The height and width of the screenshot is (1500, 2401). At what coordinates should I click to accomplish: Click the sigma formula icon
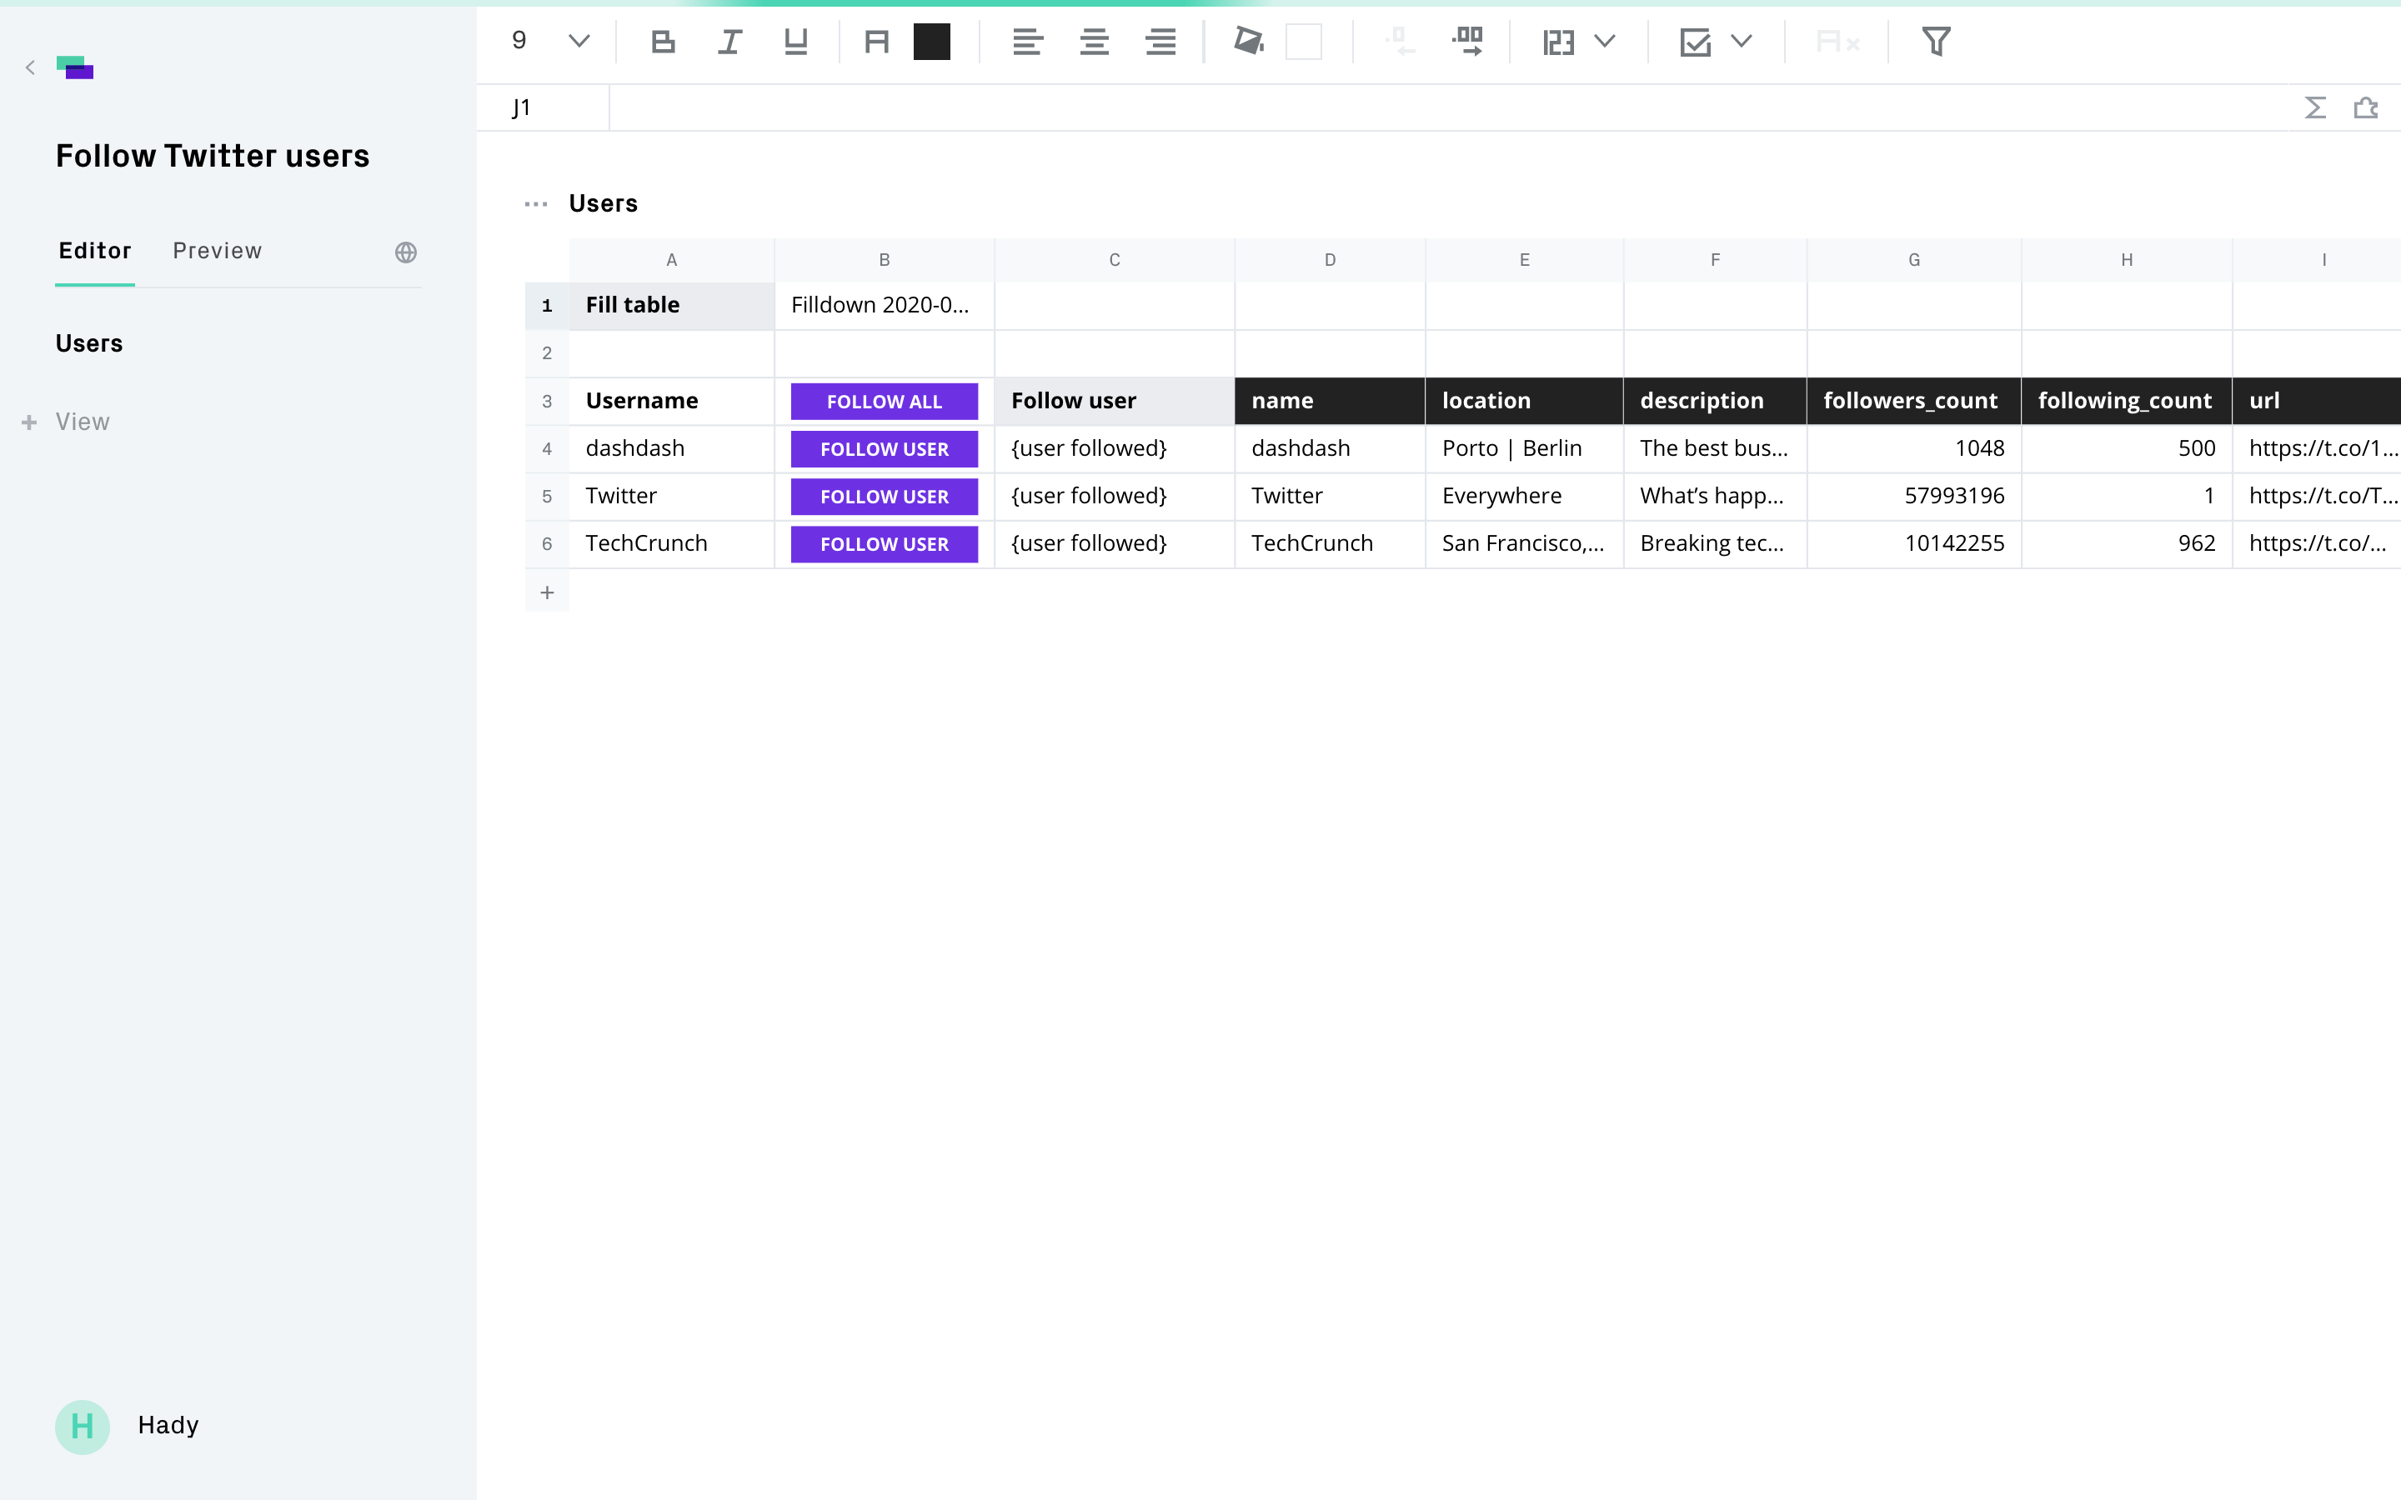(2314, 108)
